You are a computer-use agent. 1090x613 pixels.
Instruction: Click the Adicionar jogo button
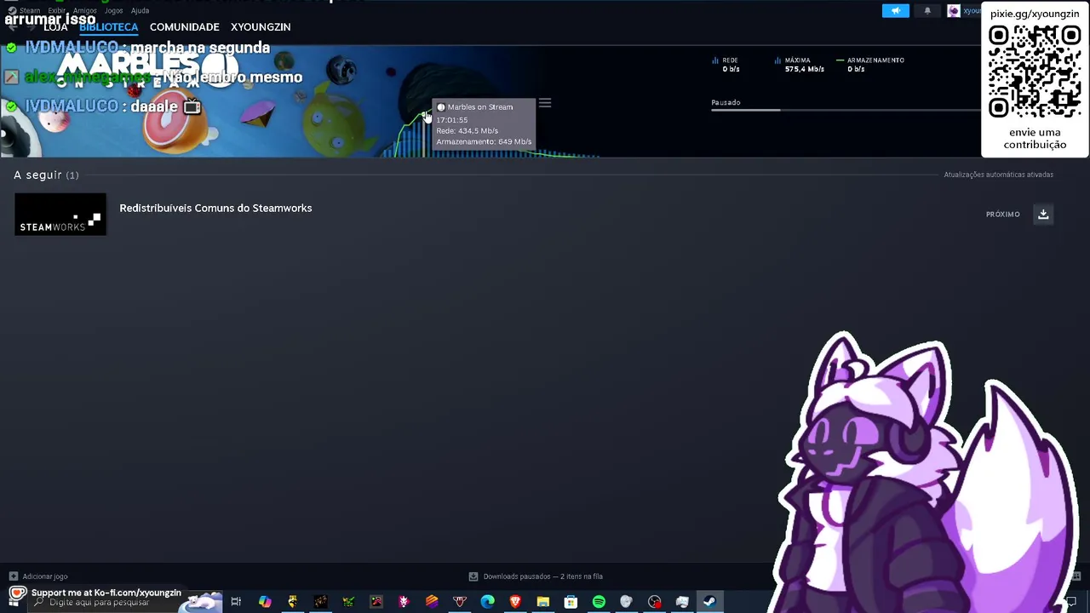pos(37,576)
